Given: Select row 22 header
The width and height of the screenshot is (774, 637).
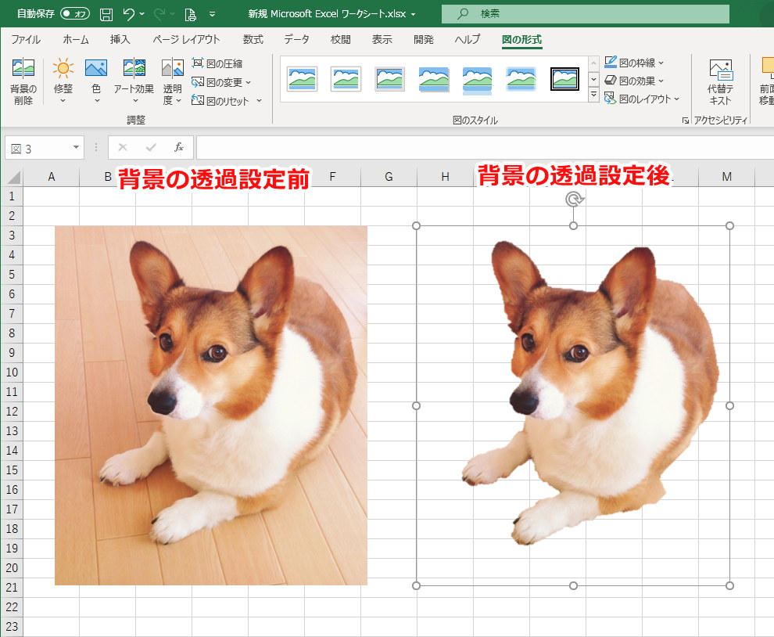Looking at the screenshot, I should click(x=12, y=606).
